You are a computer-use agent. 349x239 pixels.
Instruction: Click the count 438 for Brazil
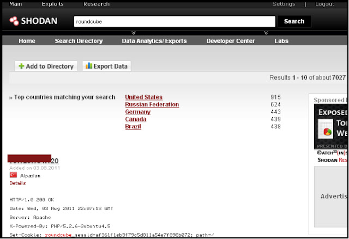coord(275,127)
